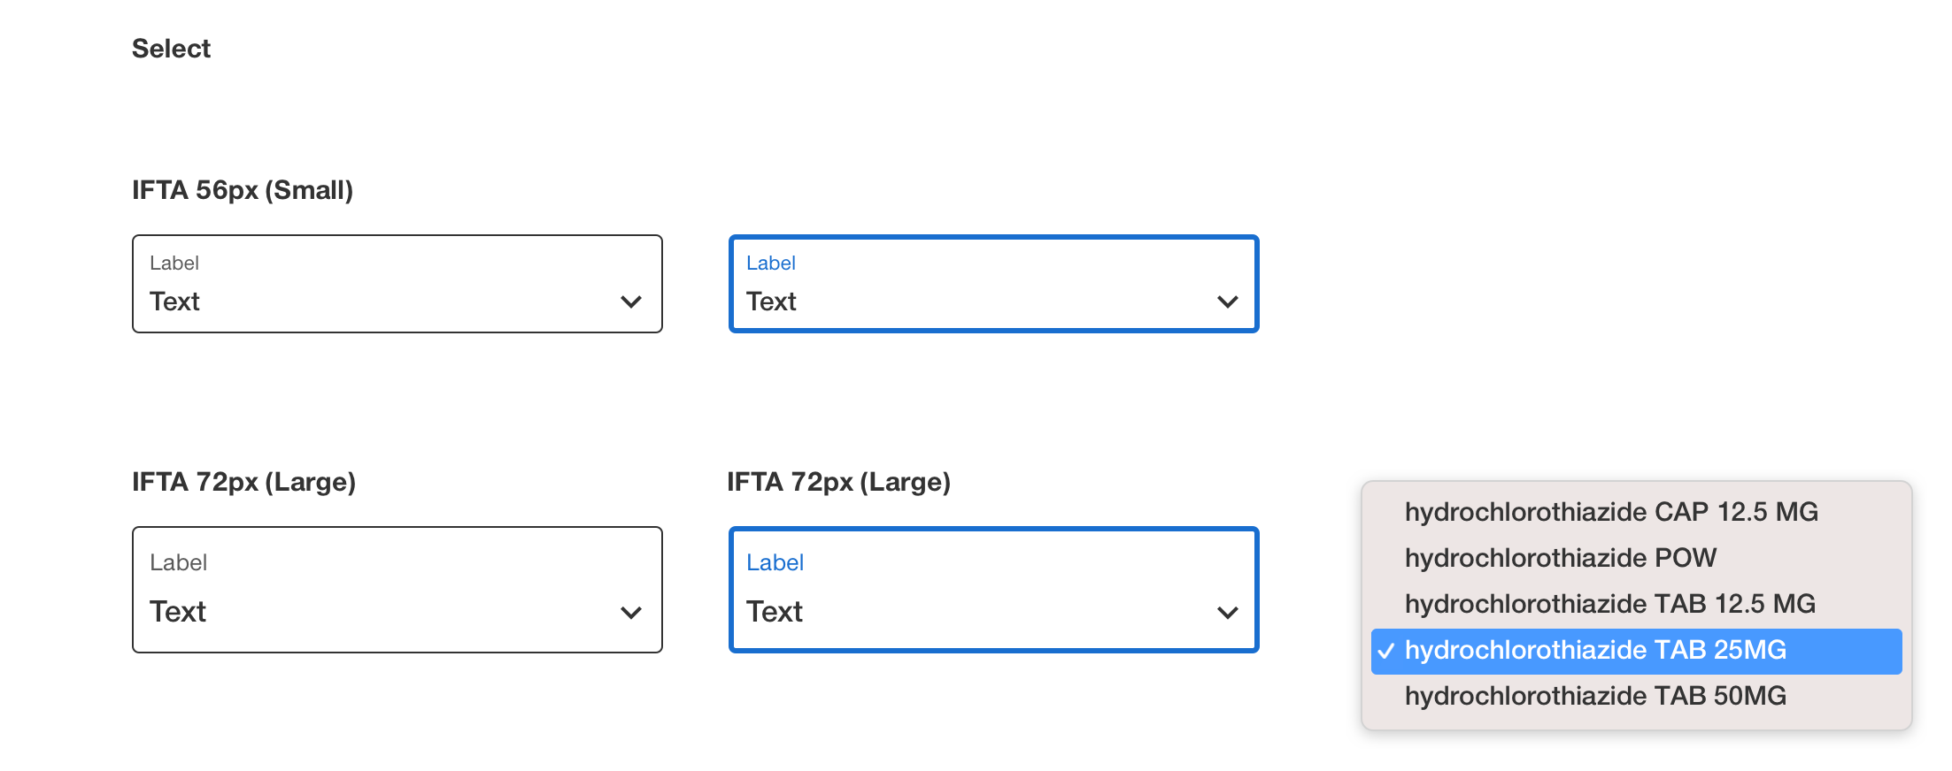Click chevron arrow in blue-focused small select
This screenshot has height=771, width=1952.
point(1228,302)
